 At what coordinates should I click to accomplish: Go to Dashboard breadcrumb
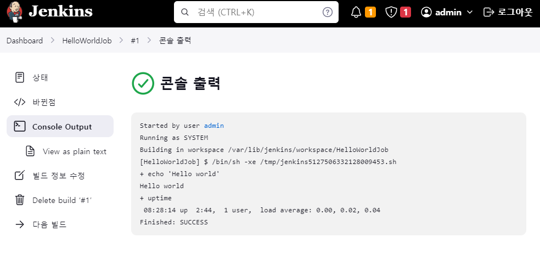[x=25, y=41]
